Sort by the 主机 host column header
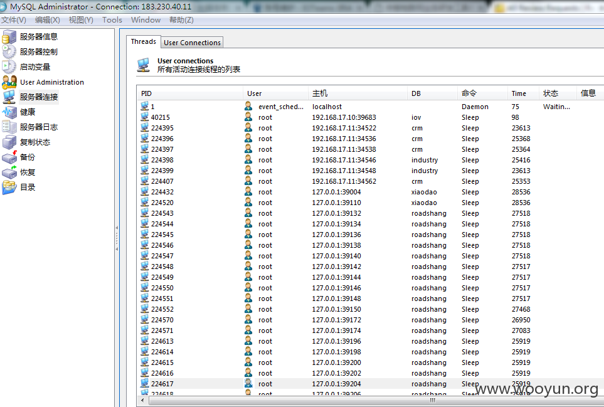604x407 pixels. [x=358, y=93]
